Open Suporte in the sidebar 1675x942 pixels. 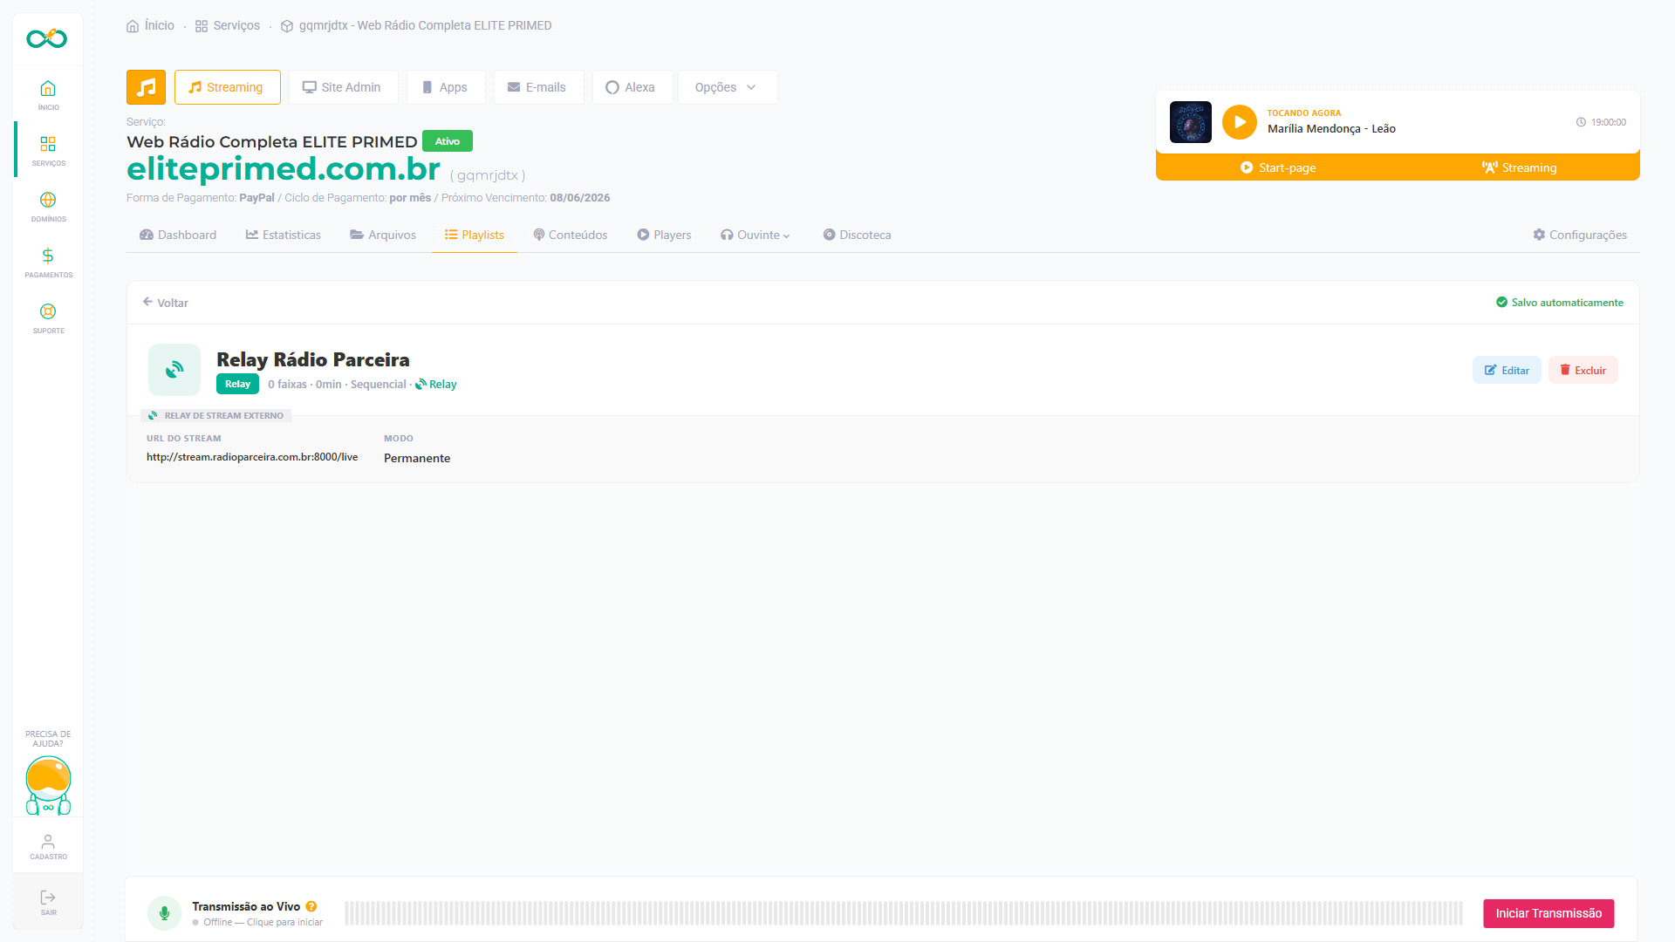tap(48, 317)
